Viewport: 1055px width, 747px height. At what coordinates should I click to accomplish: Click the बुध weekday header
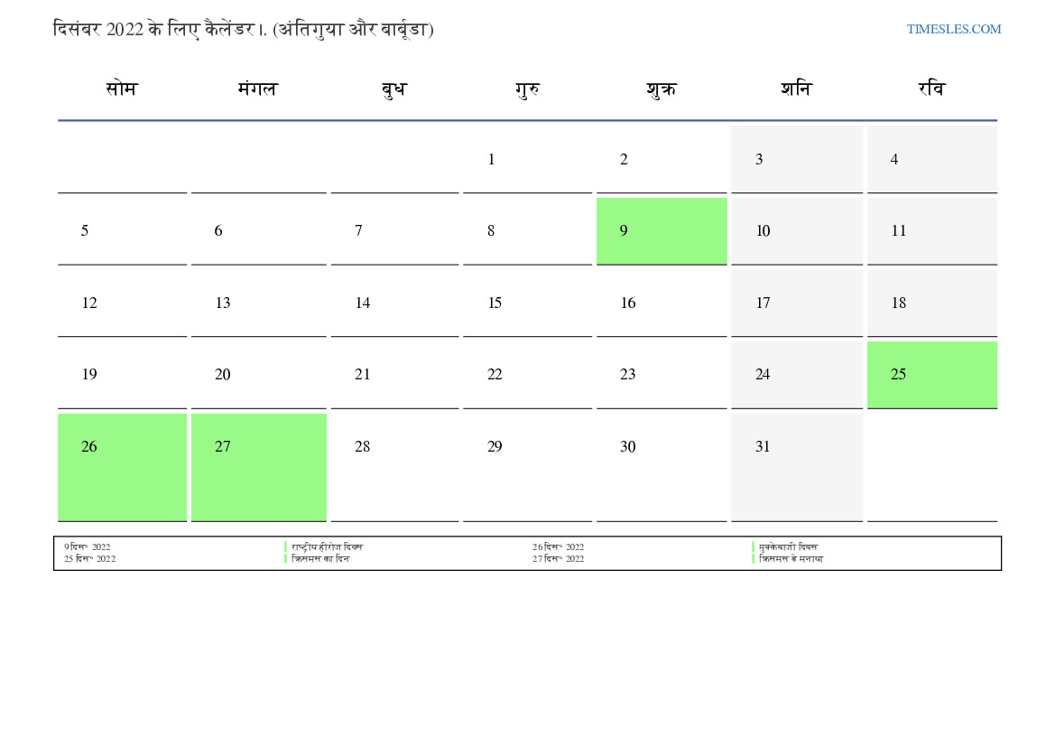394,89
